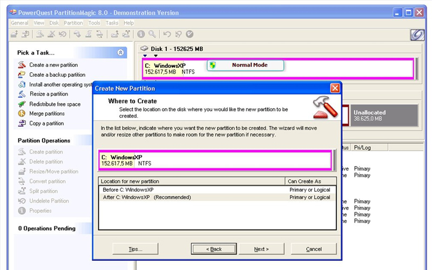The width and height of the screenshot is (432, 270).
Task: Click the Discard all changes toolbar icon
Action: [178, 34]
